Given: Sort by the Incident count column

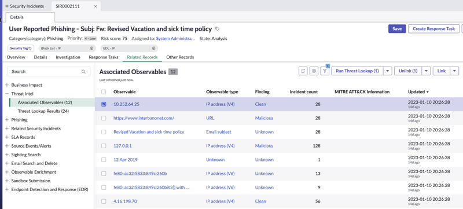Looking at the screenshot, I should click(x=303, y=92).
